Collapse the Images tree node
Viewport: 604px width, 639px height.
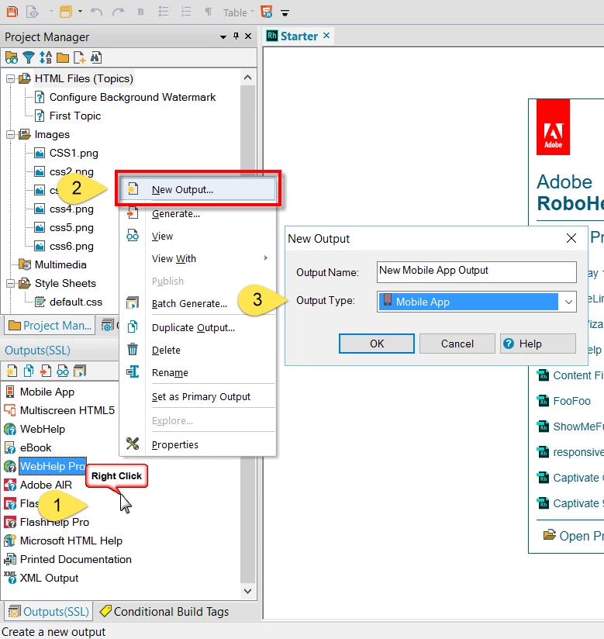click(11, 134)
